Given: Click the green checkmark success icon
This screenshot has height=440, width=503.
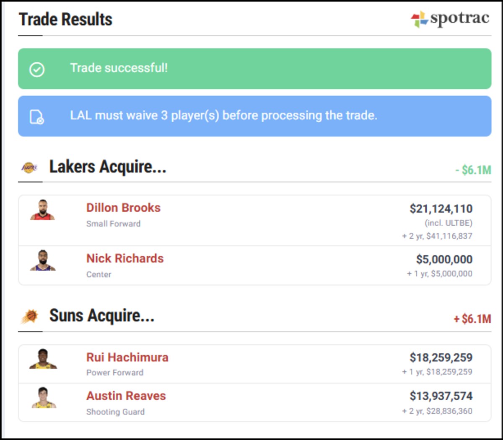Looking at the screenshot, I should coord(37,69).
